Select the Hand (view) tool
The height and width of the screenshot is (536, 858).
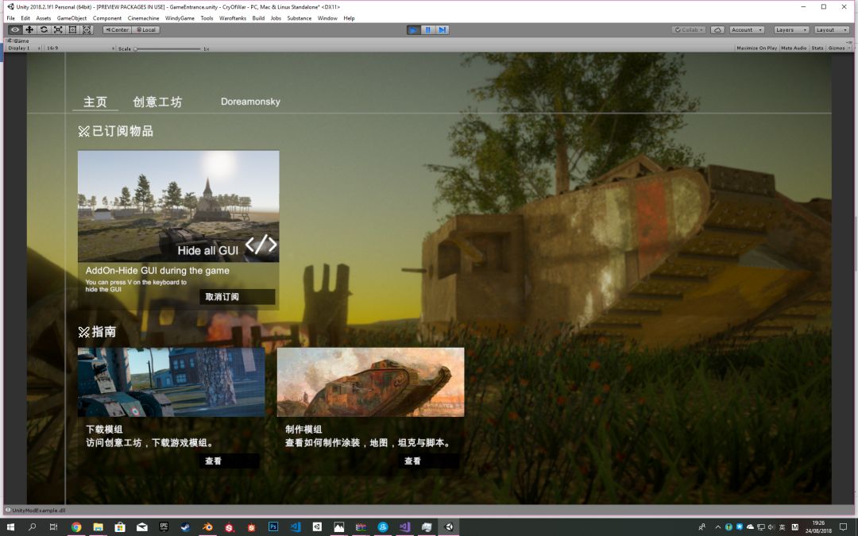[15, 29]
